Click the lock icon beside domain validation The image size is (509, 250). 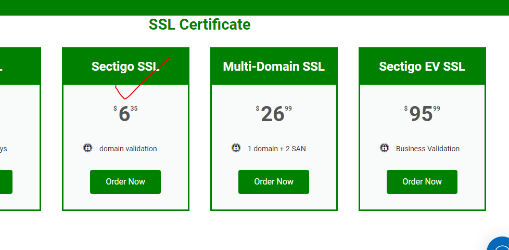(87, 148)
